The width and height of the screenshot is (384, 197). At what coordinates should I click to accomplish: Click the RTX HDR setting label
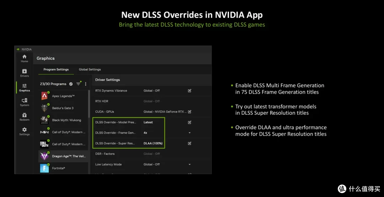102,101
